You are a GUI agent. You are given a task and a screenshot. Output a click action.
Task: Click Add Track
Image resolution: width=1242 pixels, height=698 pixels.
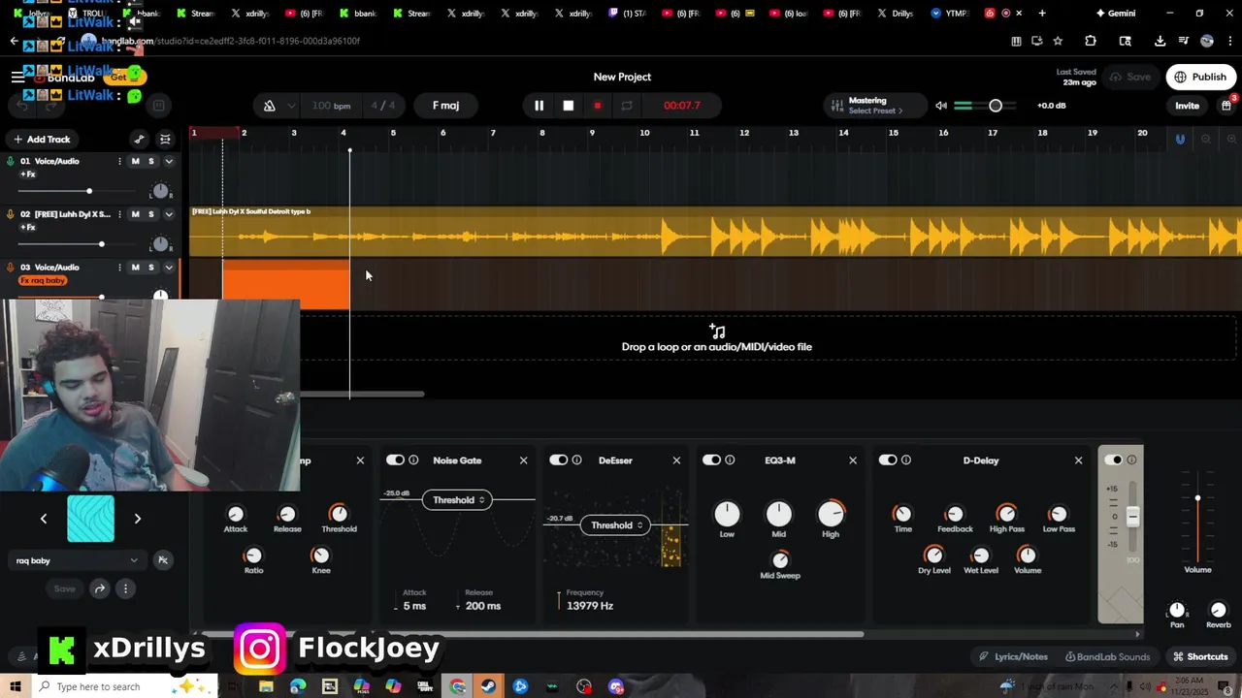[42, 140]
